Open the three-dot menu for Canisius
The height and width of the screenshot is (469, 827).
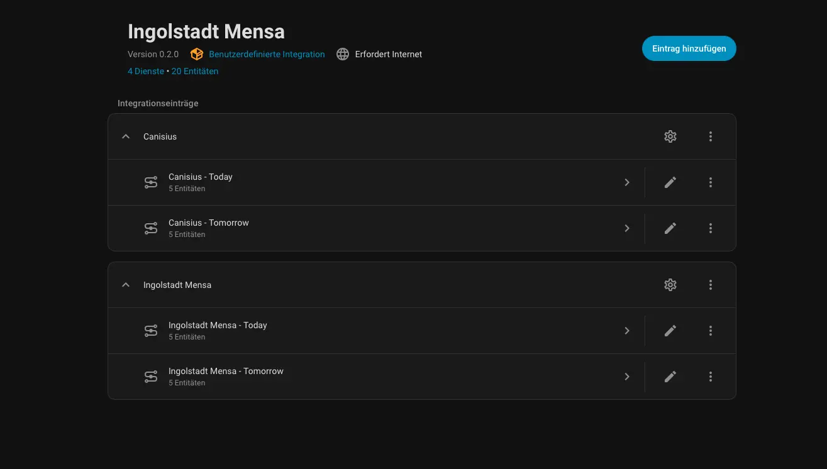click(710, 136)
